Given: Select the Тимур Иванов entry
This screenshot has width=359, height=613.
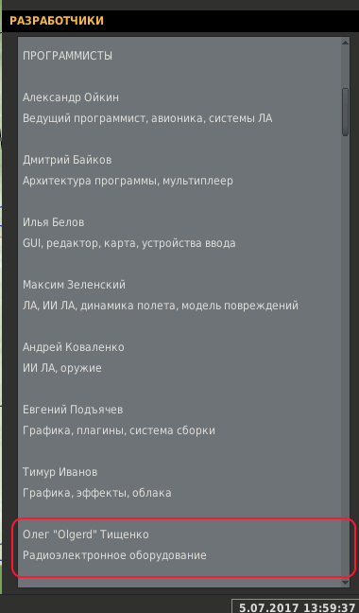Looking at the screenshot, I should [x=60, y=472].
